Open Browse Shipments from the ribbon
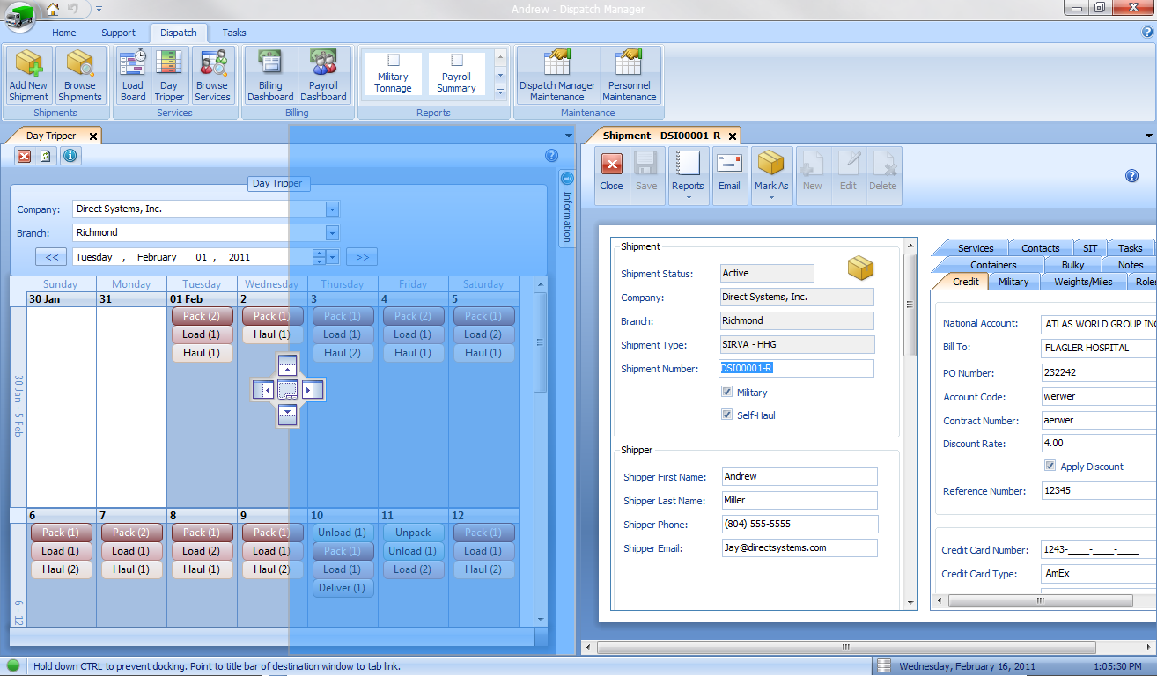The width and height of the screenshot is (1157, 676). pyautogui.click(x=80, y=75)
